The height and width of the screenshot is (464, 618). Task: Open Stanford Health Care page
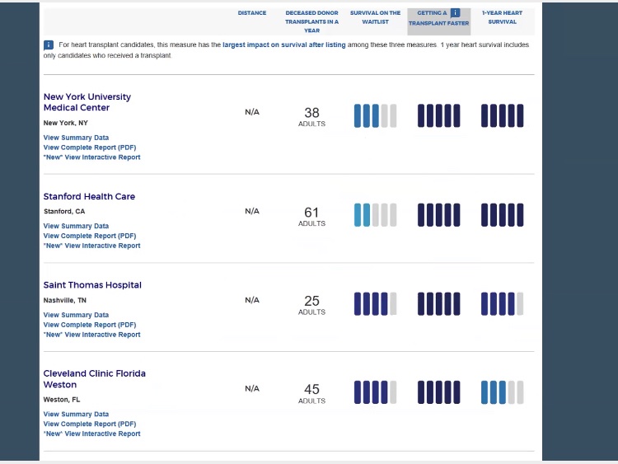point(89,196)
